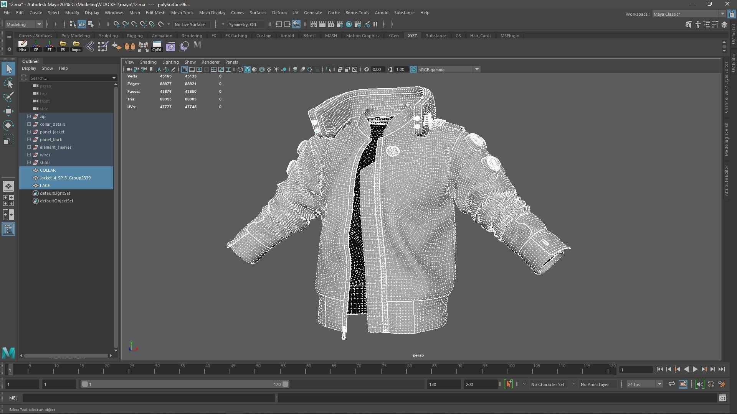
Task: Choose the Move tool
Action: [8, 111]
